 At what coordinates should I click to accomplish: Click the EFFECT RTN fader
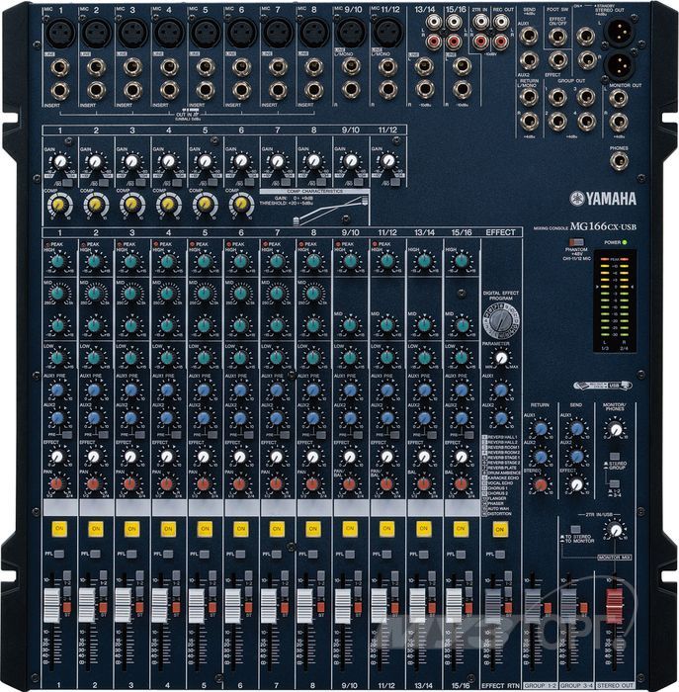point(492,605)
